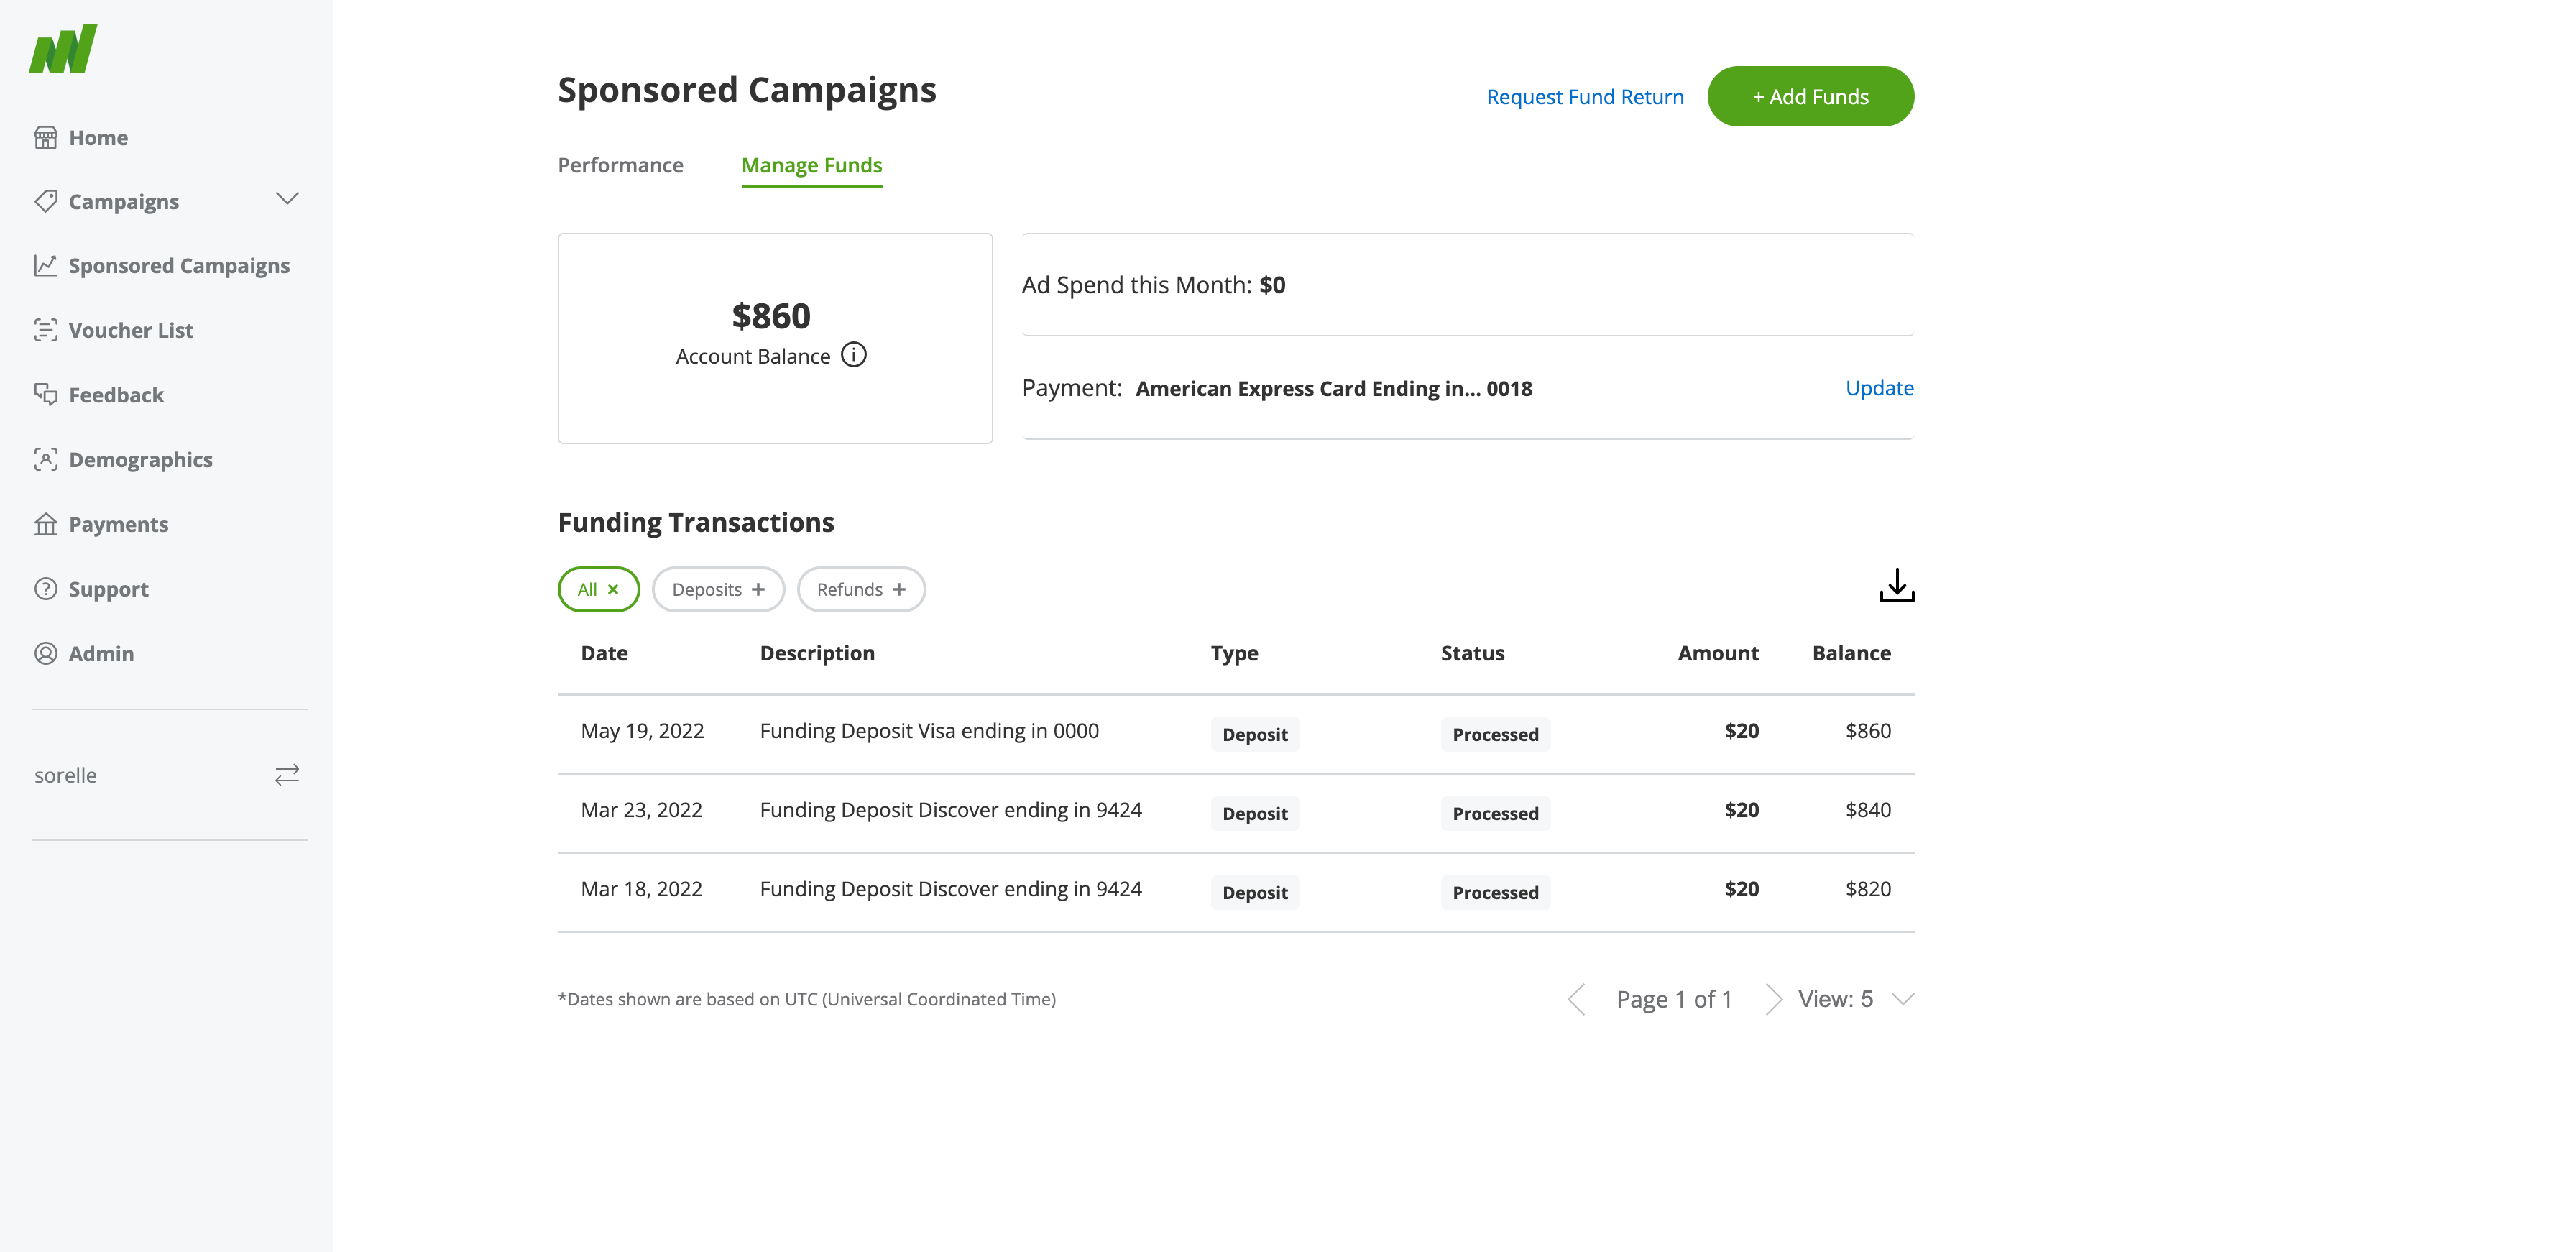Click the Voucher List icon

pyautogui.click(x=46, y=330)
